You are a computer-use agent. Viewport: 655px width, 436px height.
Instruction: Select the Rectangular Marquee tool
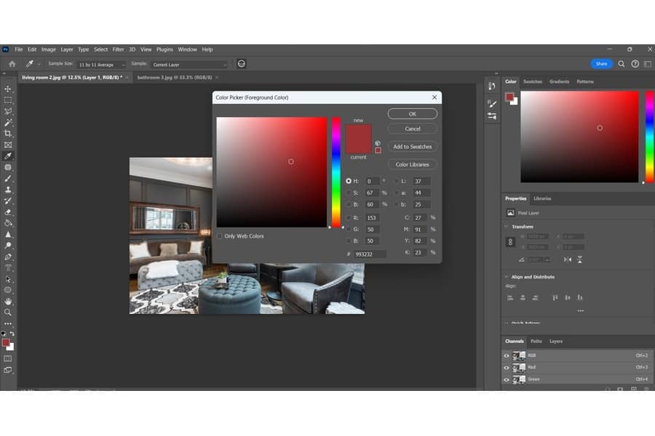coord(8,100)
